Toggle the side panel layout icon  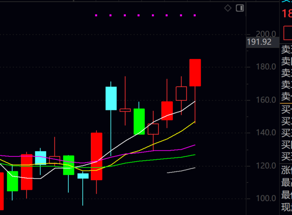240,8
